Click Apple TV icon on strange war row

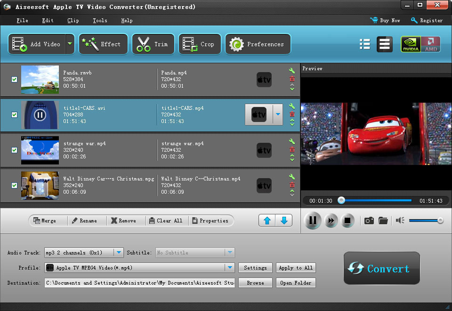[264, 150]
